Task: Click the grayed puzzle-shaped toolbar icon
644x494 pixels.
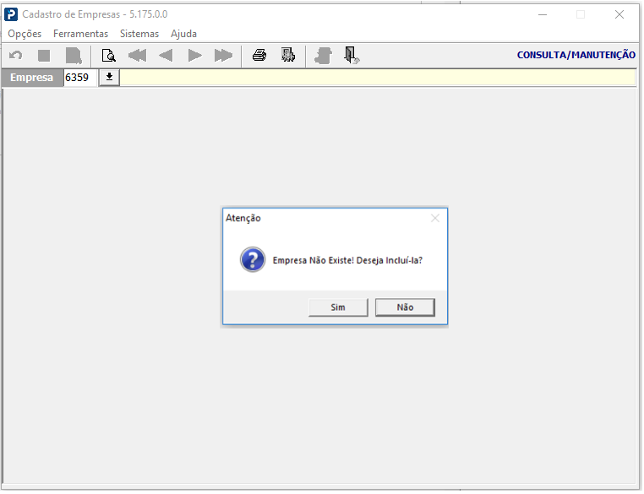Action: click(x=323, y=56)
